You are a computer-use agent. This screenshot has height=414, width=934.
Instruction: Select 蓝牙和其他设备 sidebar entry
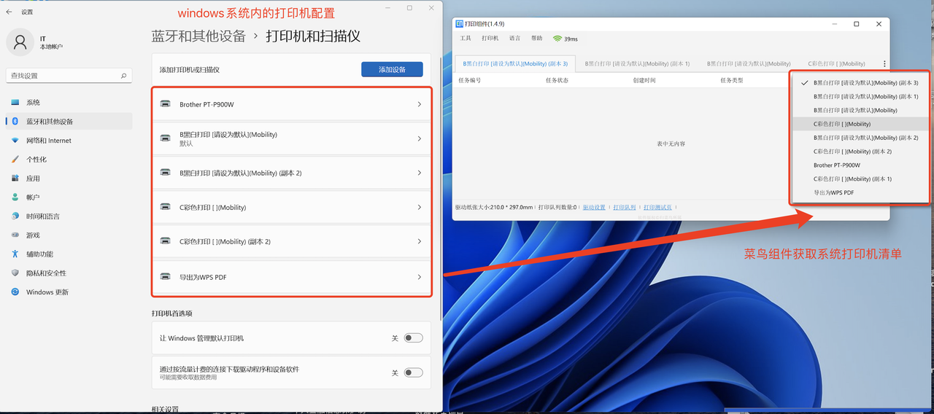pos(69,122)
